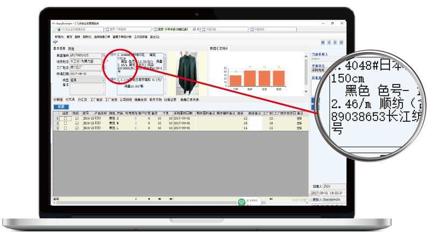Jump to the last record
This screenshot has width=431, height=239.
point(341,43)
